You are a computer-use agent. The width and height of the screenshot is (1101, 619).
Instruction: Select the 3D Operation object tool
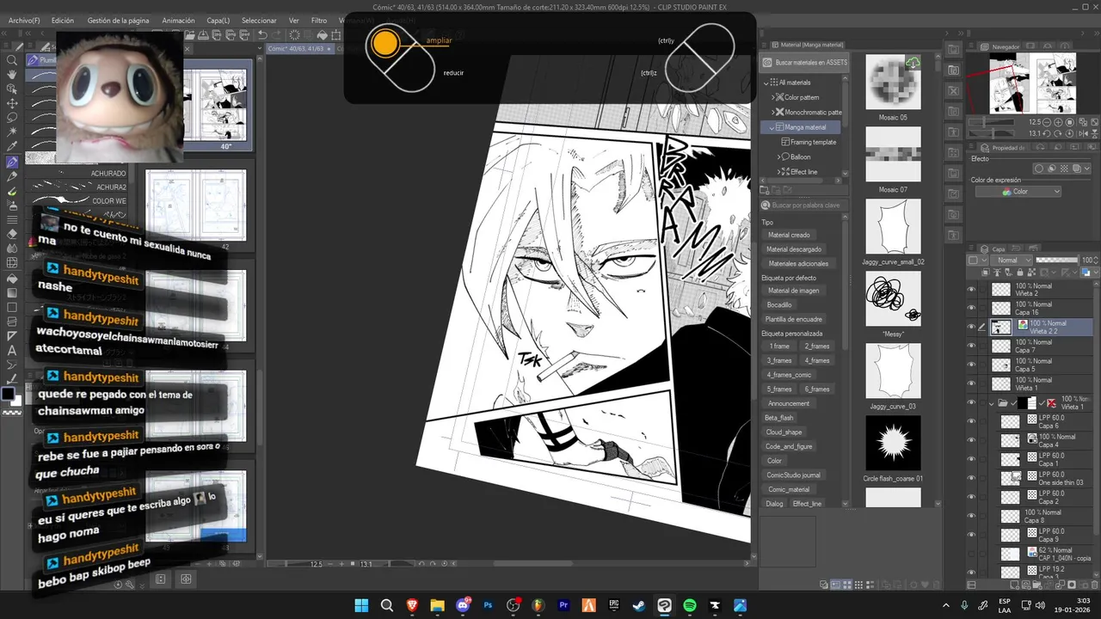12,89
